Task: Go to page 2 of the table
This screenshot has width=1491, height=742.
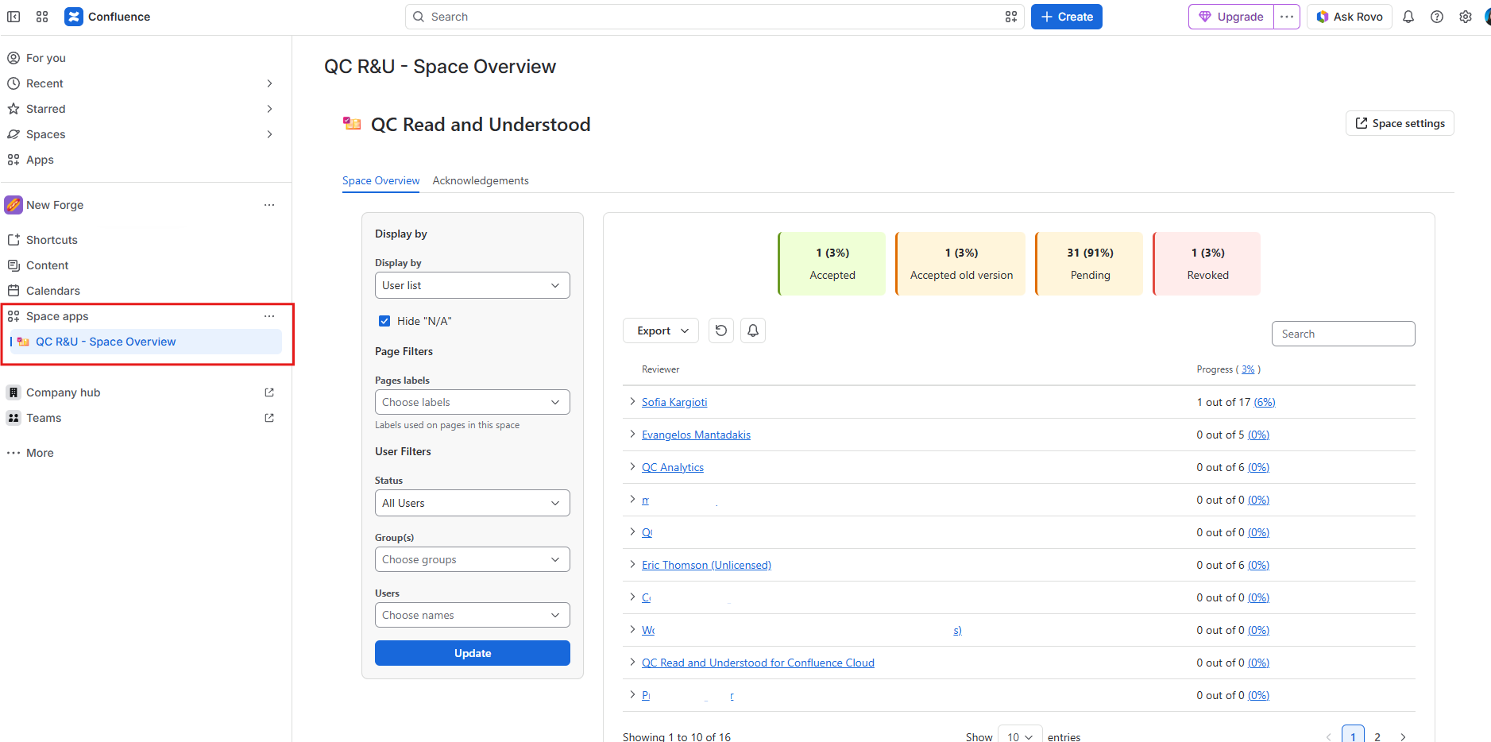Action: (x=1377, y=736)
